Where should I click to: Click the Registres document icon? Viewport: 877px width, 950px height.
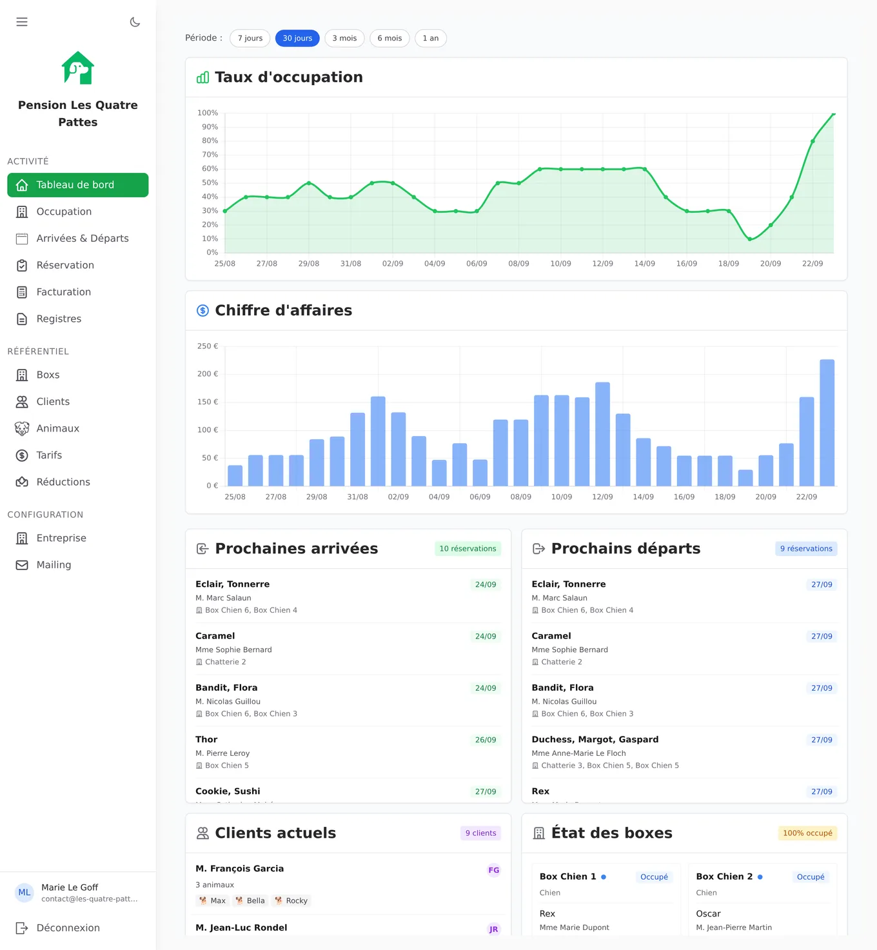click(x=22, y=319)
